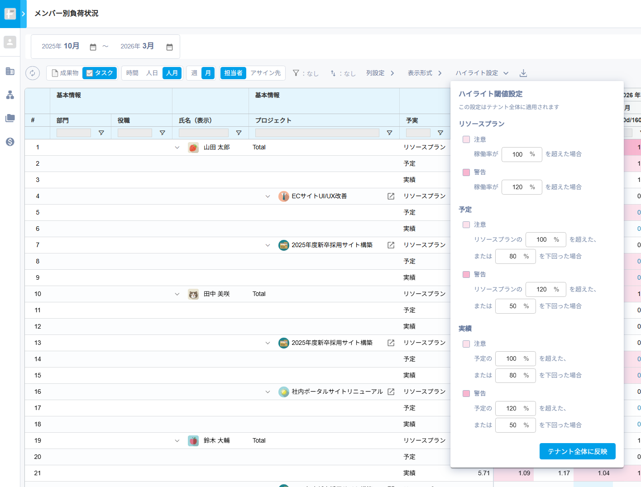Switch unit to 人月
The image size is (641, 487).
pyautogui.click(x=172, y=73)
